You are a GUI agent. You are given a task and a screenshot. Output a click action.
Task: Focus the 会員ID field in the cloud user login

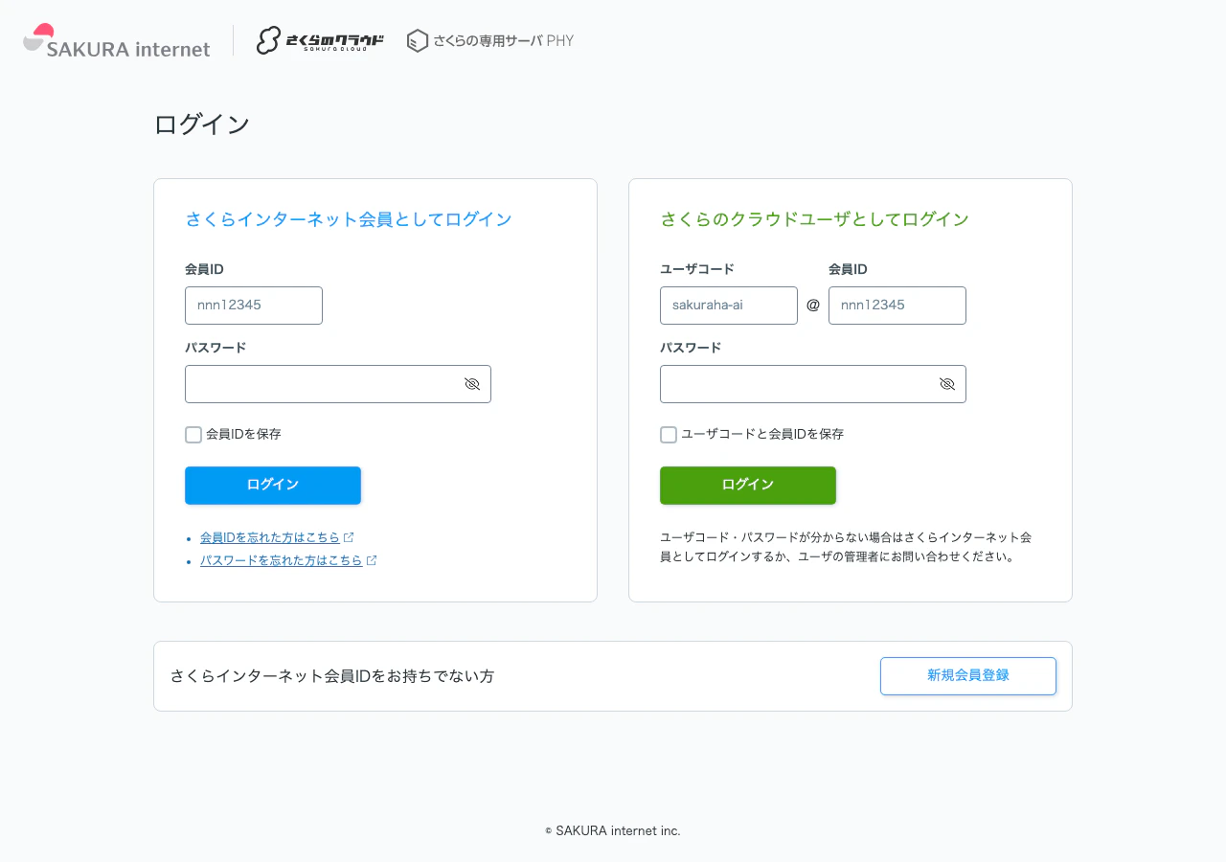[897, 306]
